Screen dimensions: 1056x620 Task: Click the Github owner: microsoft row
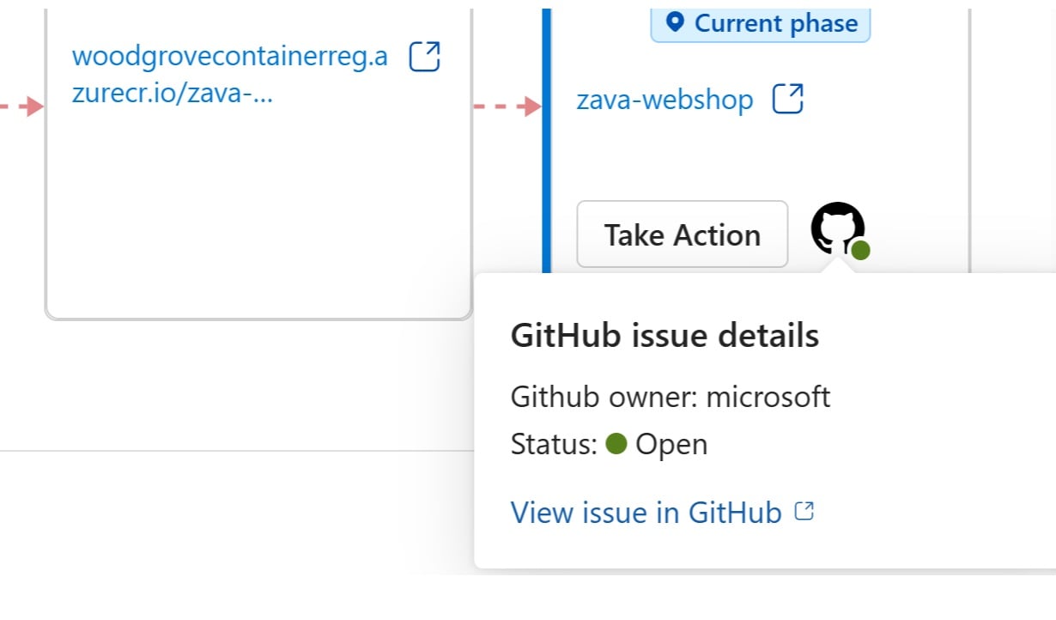click(671, 397)
